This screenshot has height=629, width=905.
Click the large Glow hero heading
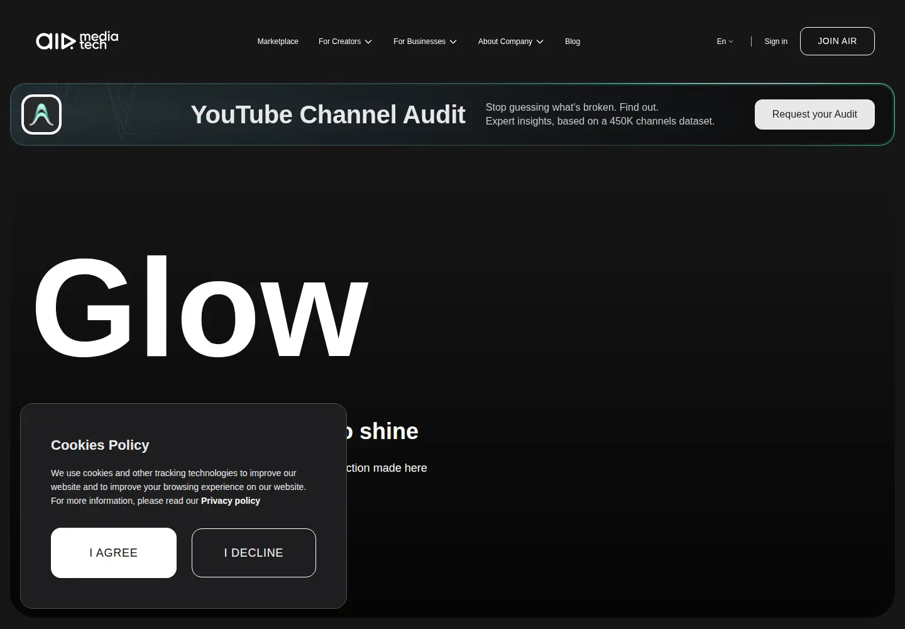click(x=200, y=307)
